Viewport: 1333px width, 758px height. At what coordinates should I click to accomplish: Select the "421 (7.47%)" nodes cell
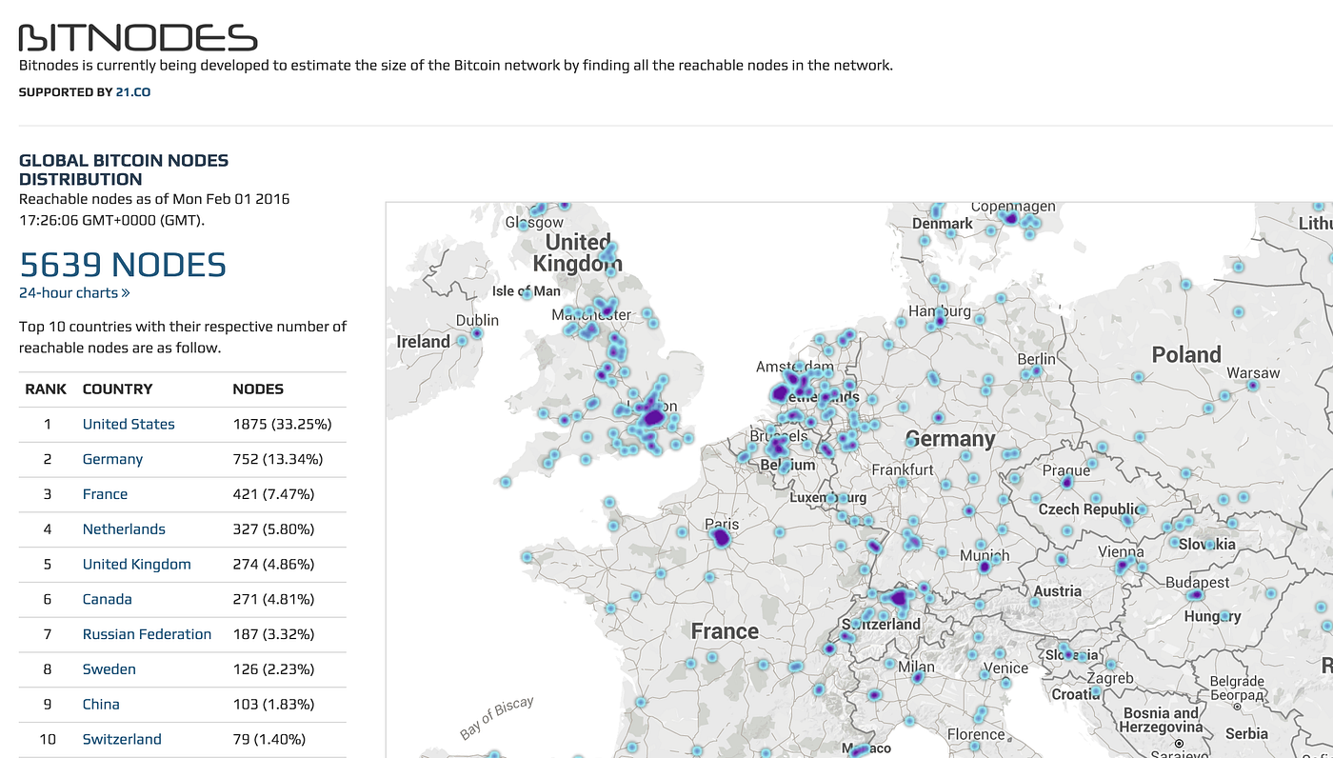tap(274, 494)
